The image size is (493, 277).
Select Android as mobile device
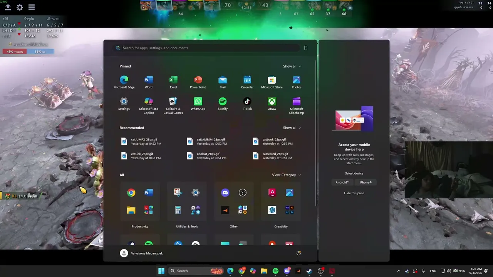coord(342,182)
